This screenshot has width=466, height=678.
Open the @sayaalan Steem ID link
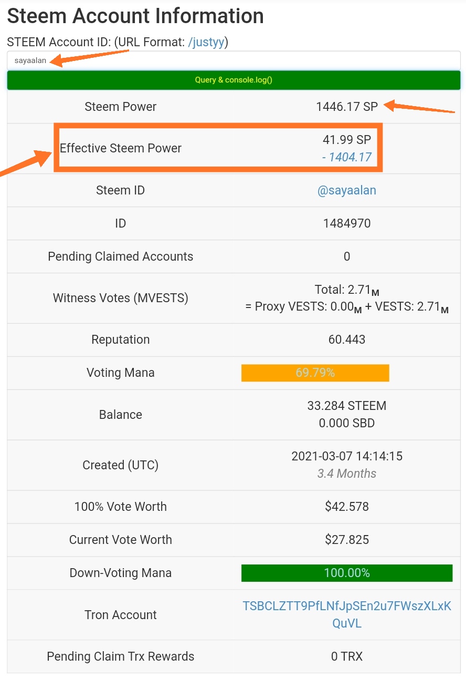(x=346, y=190)
